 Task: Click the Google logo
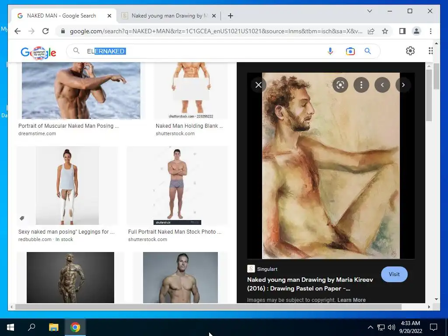tap(38, 52)
